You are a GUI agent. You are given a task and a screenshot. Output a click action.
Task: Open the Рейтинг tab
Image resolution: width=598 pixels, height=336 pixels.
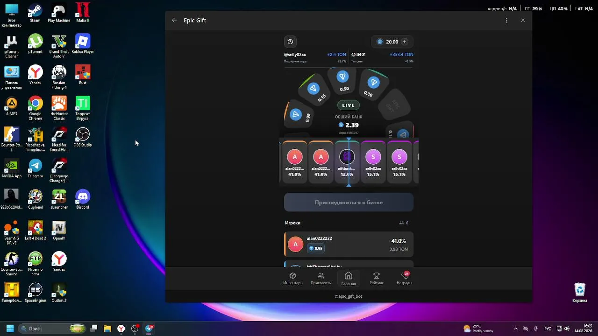(x=377, y=278)
